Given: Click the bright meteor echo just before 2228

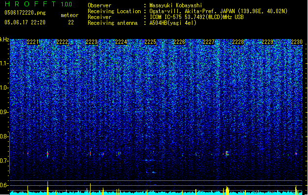Looking at the screenshot, I should click(x=227, y=154).
